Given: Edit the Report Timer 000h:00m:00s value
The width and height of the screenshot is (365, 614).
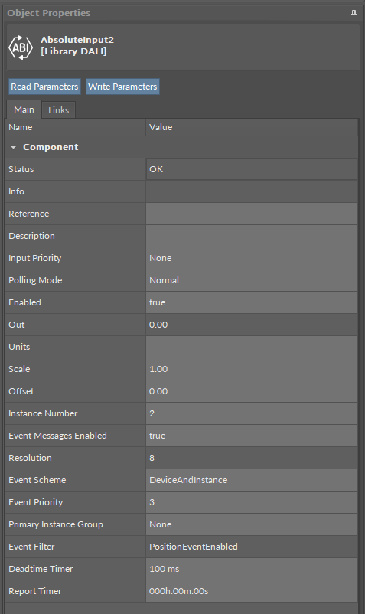Looking at the screenshot, I should (252, 591).
